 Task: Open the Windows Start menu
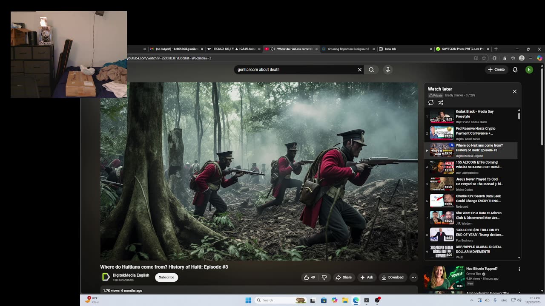(248, 300)
